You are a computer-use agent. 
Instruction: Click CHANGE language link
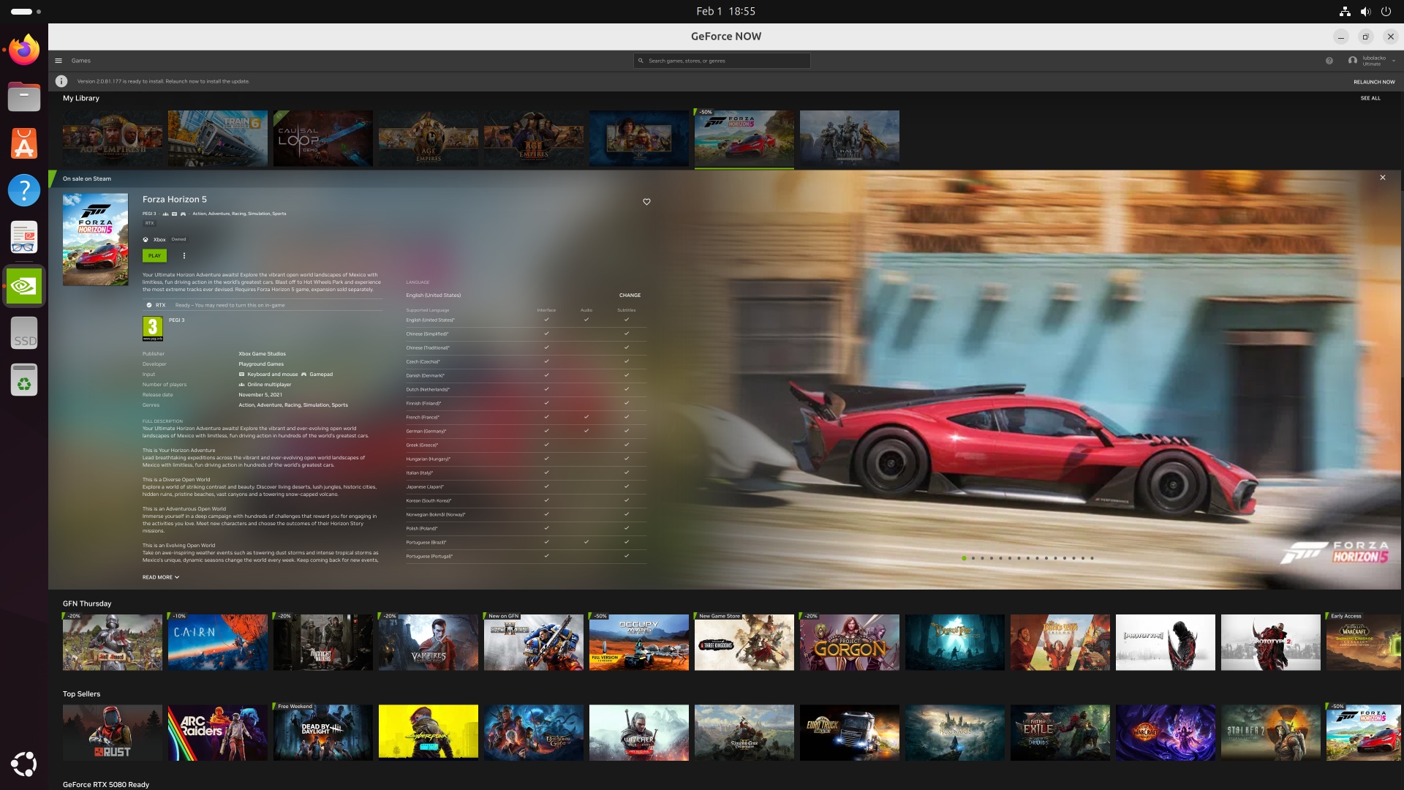630,296
